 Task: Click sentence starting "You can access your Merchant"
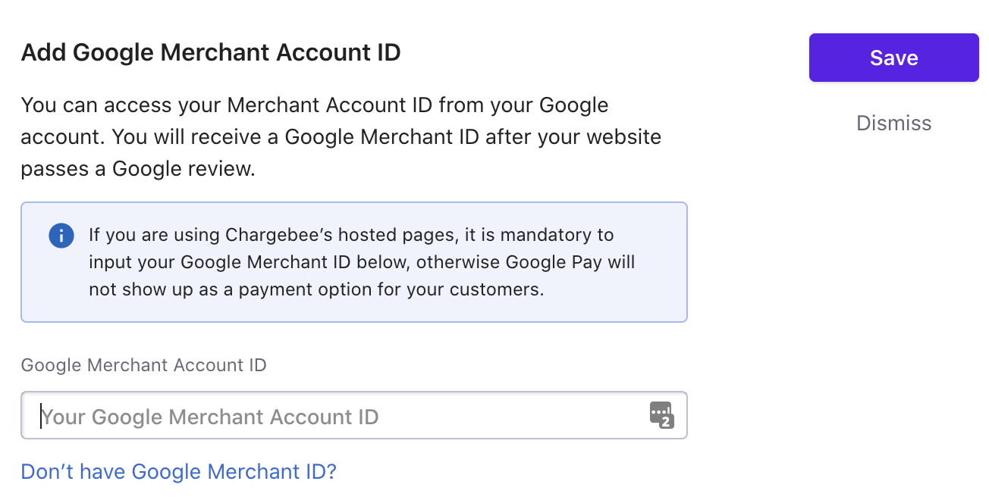click(315, 105)
